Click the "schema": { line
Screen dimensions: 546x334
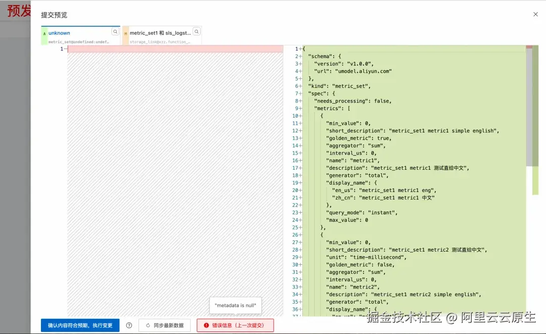tap(325, 57)
